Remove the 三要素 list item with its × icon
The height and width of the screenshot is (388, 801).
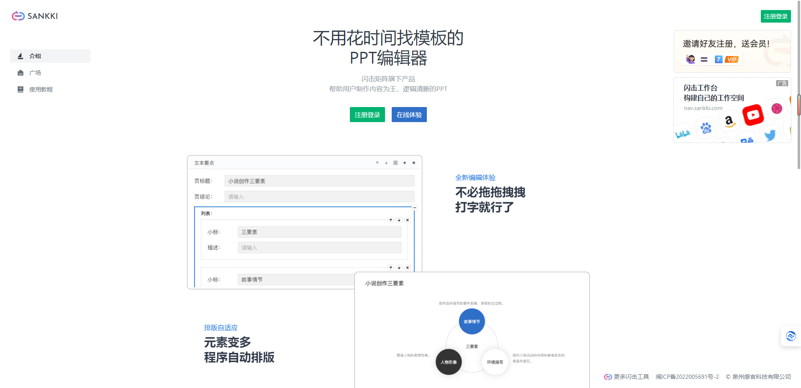pyautogui.click(x=408, y=220)
